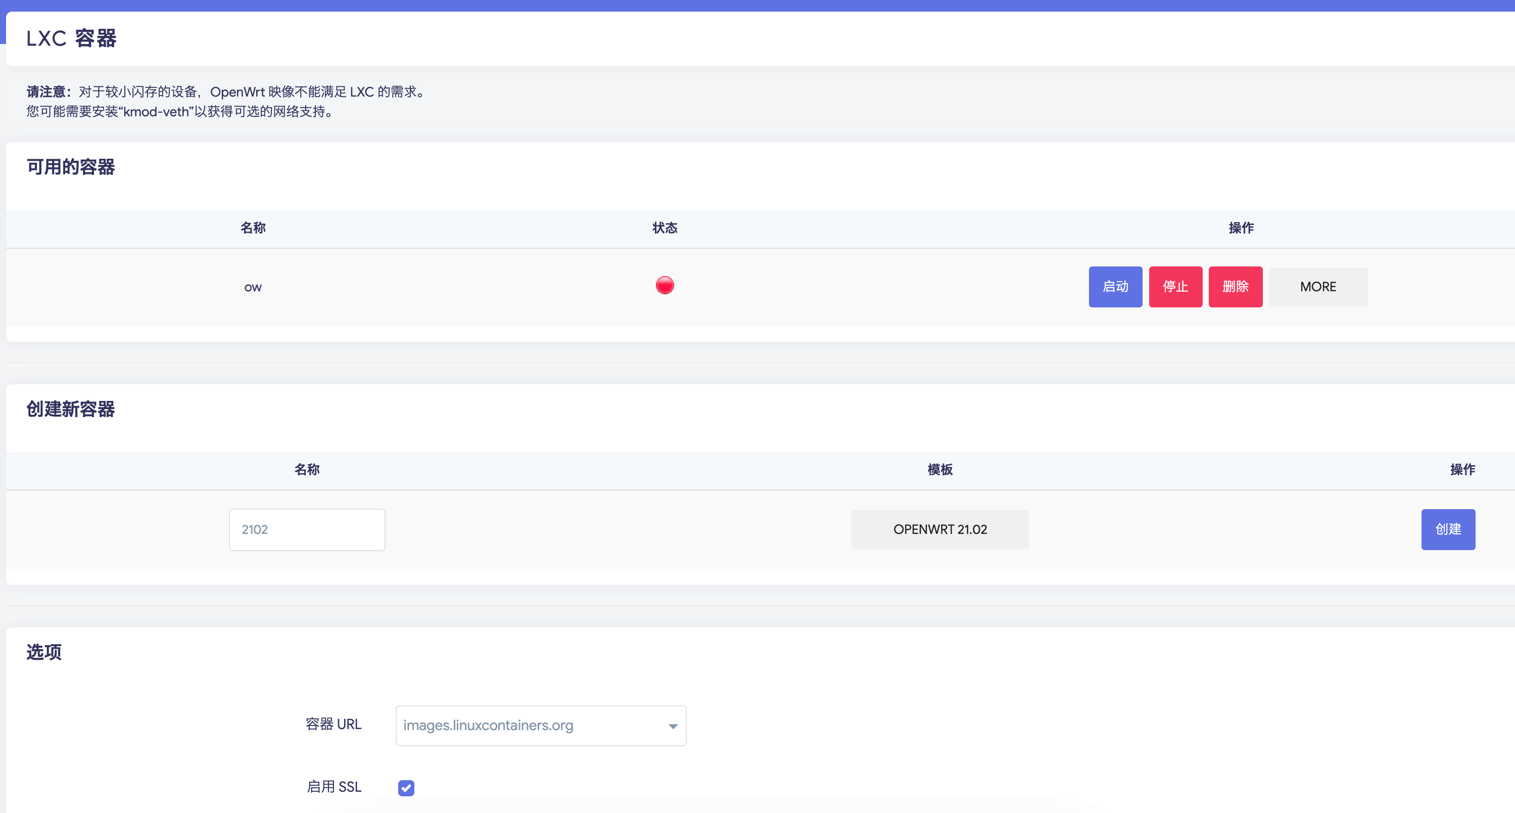Open the OPENWRT 21.02 template dropdown
The height and width of the screenshot is (813, 1515).
(939, 529)
